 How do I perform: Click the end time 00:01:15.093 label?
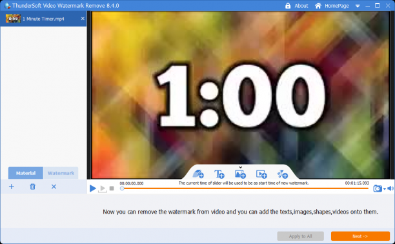click(x=357, y=183)
